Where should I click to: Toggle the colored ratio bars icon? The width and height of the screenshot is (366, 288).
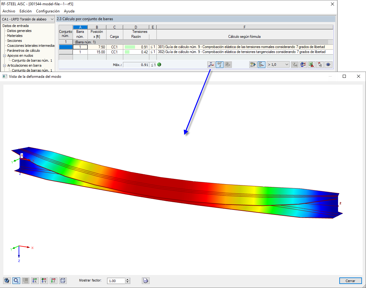pos(261,64)
